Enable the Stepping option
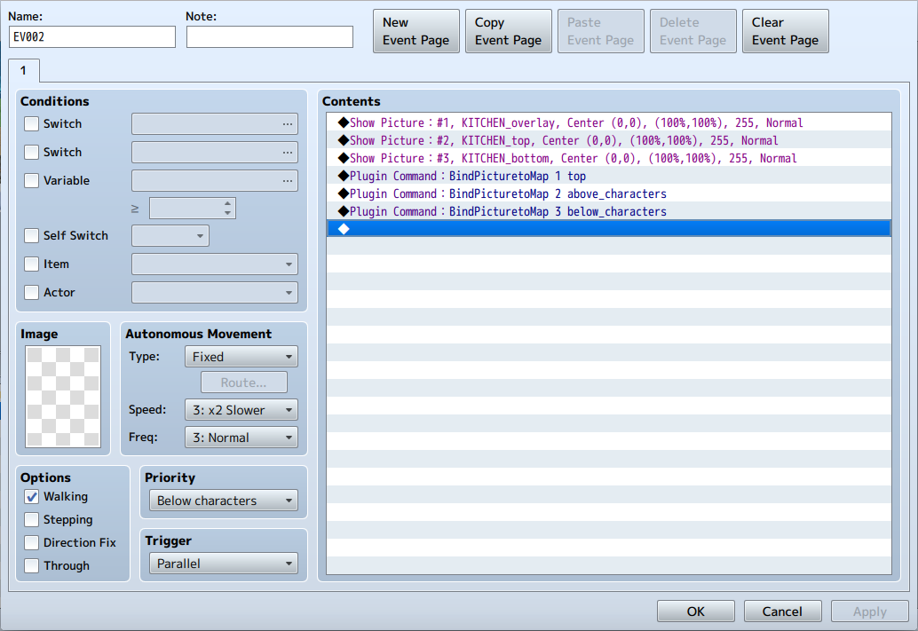This screenshot has height=631, width=918. 32,520
